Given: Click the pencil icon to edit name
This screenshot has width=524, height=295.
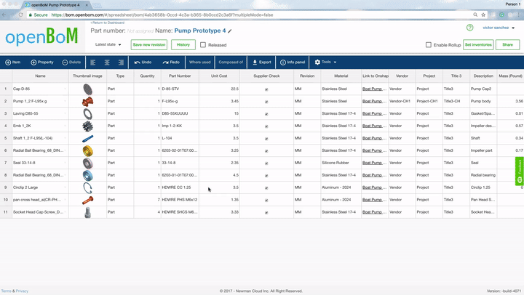Looking at the screenshot, I should [x=230, y=31].
